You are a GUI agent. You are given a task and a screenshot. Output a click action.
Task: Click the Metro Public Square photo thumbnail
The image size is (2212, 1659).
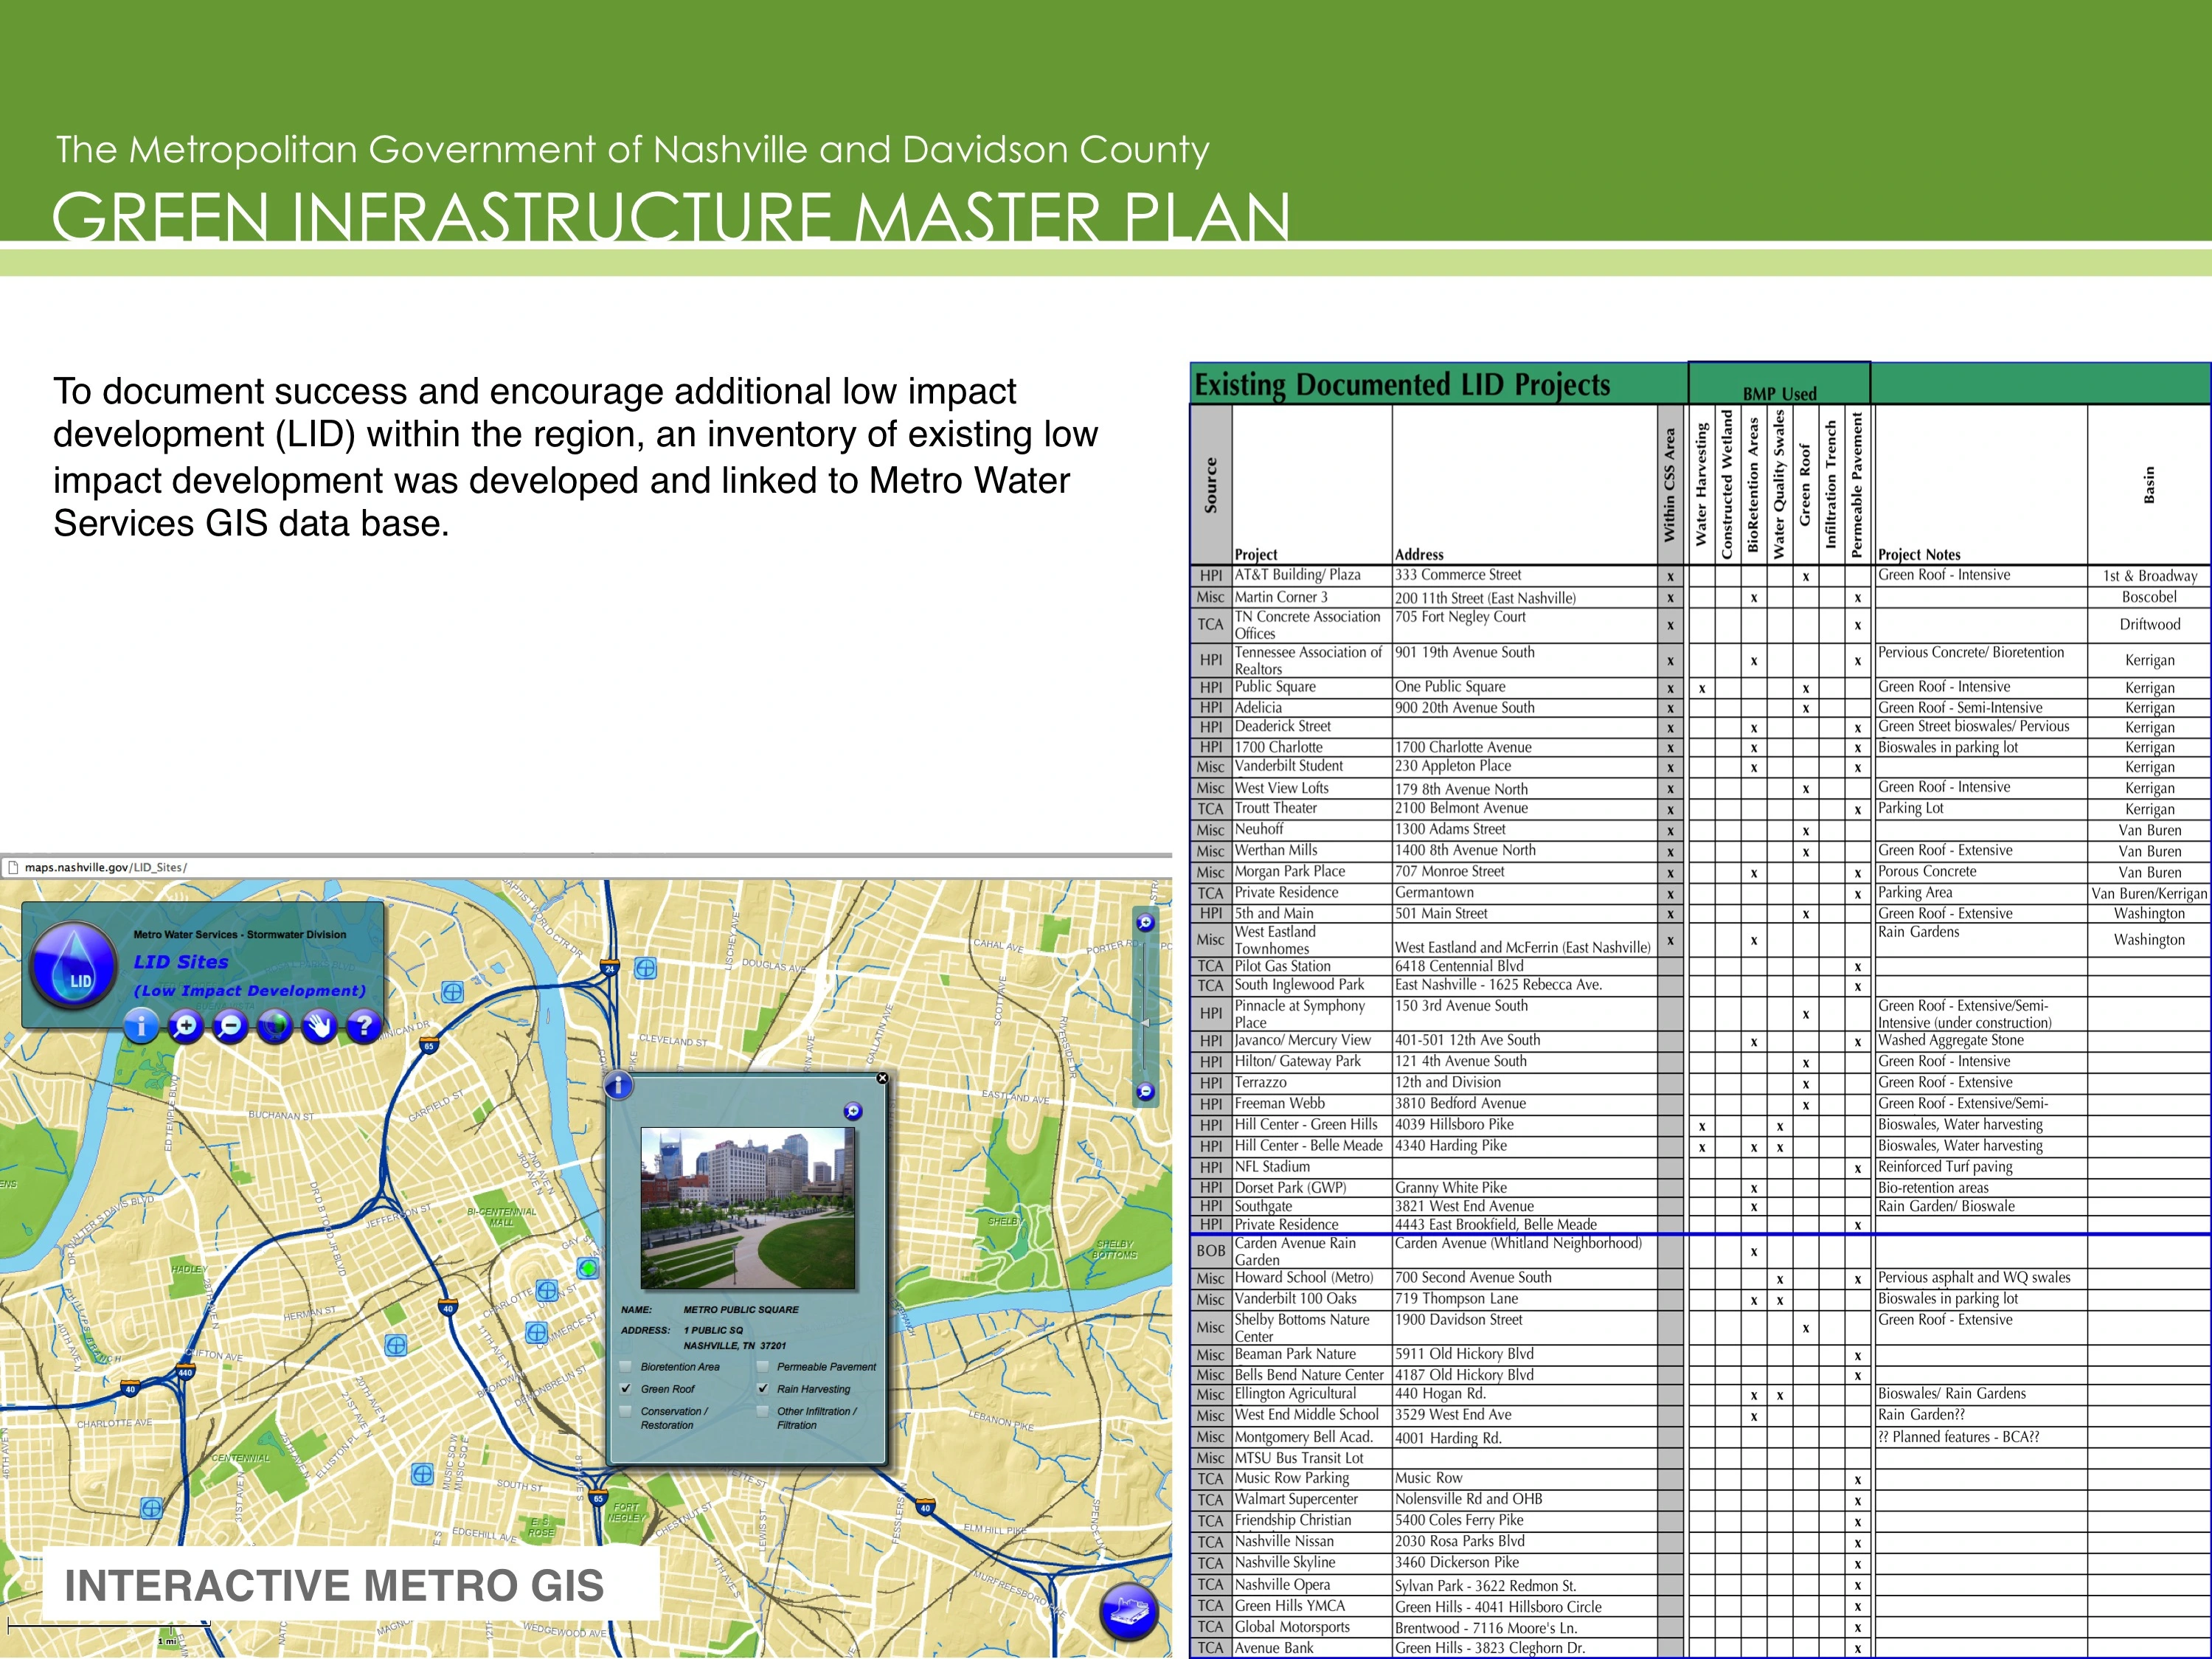(x=748, y=1208)
